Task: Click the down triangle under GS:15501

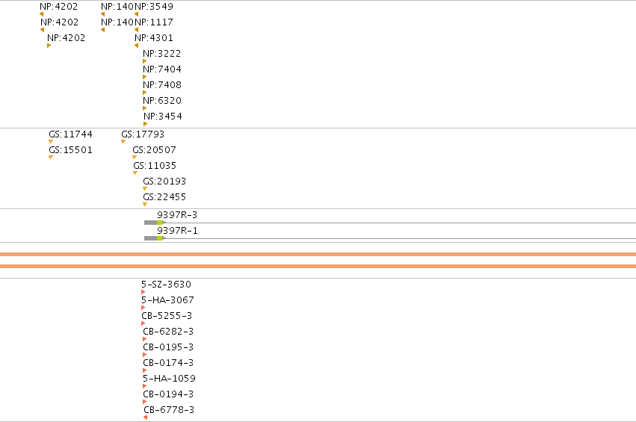Action: coord(51,158)
